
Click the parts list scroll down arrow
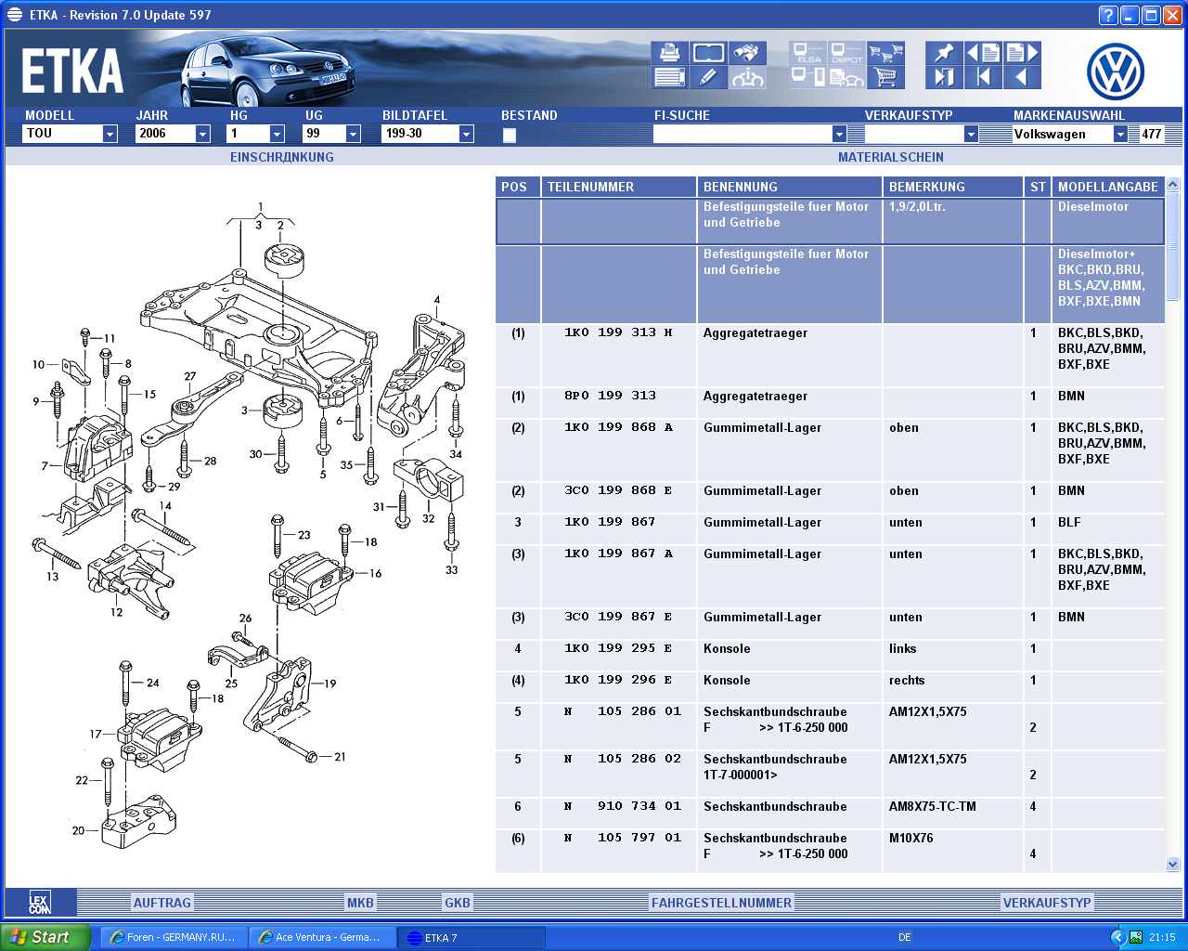[x=1172, y=864]
